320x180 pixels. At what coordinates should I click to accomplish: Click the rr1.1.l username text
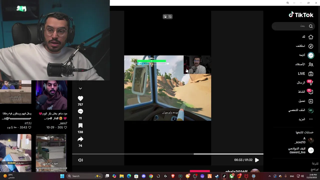click(x=28, y=123)
